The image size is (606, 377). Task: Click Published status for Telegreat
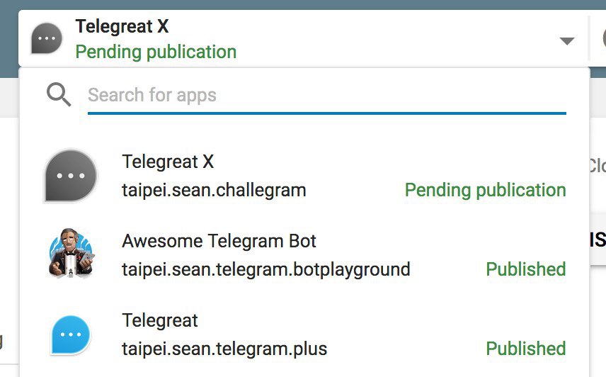pos(525,349)
